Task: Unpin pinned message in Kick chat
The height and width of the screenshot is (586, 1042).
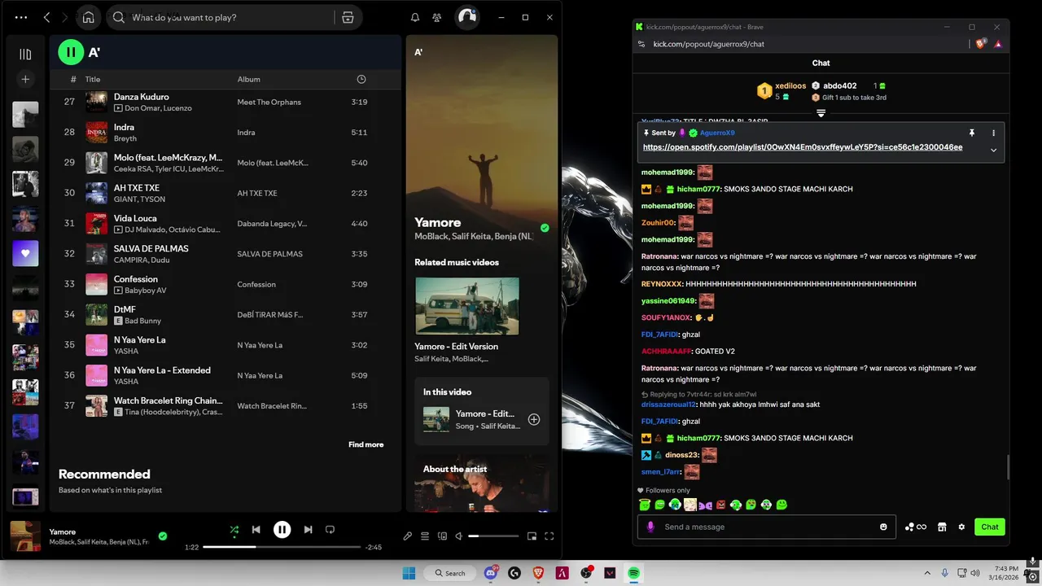Action: (x=971, y=133)
